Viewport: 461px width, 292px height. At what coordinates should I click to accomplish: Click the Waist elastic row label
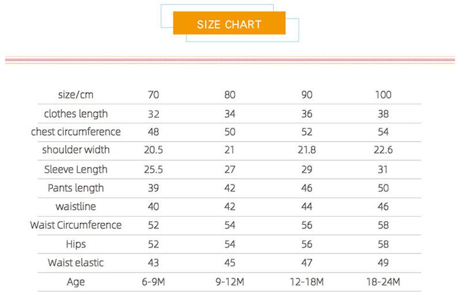[76, 263]
